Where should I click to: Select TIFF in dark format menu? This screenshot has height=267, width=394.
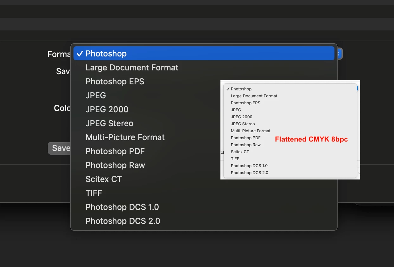click(x=204, y=193)
